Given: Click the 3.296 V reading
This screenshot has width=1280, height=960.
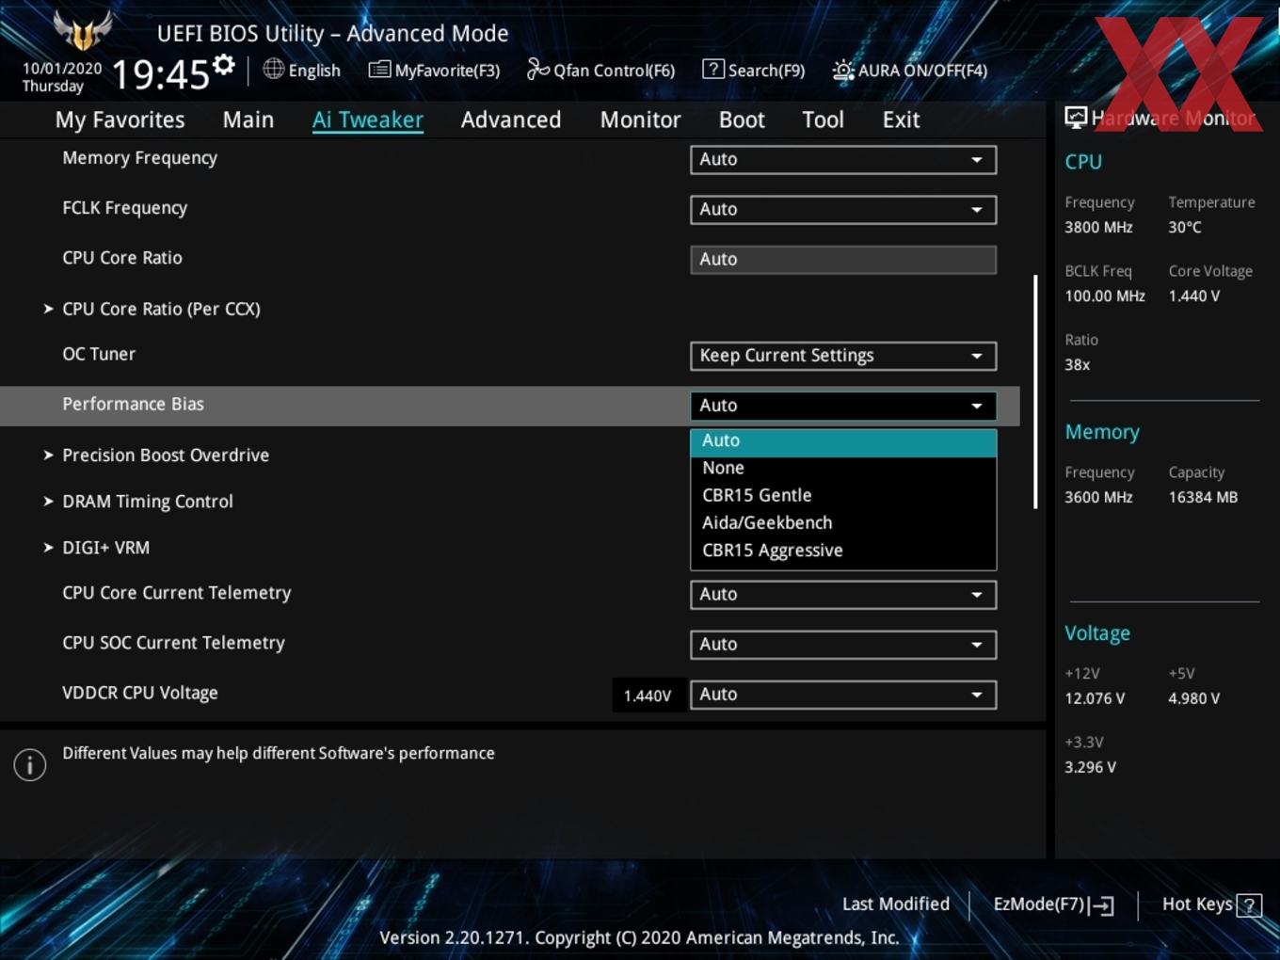Looking at the screenshot, I should pos(1090,767).
